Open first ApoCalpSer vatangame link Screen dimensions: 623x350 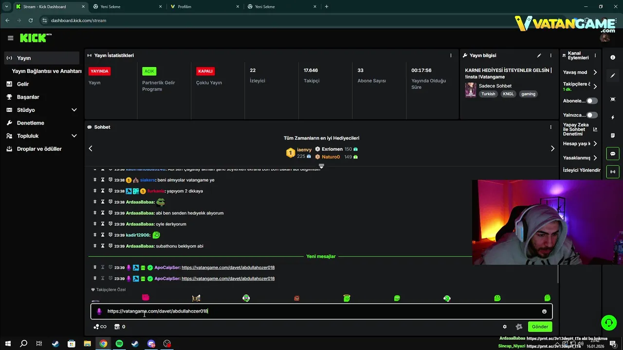228,267
